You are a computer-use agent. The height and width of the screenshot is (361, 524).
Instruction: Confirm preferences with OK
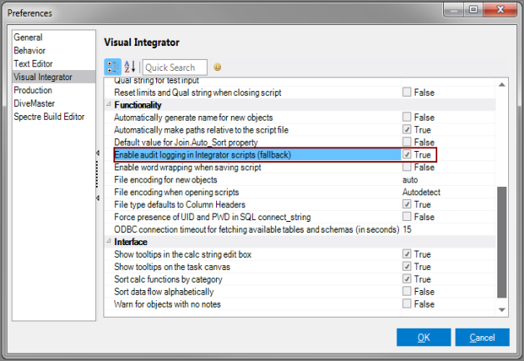[424, 338]
